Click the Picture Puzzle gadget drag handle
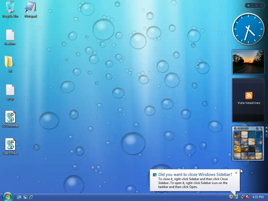The width and height of the screenshot is (268, 201). pyautogui.click(x=266, y=135)
